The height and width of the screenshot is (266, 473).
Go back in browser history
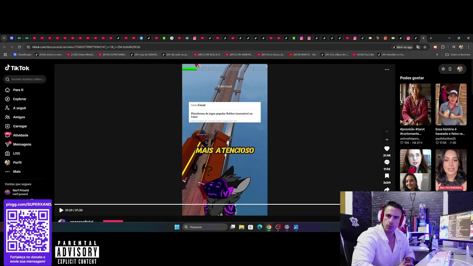click(x=4, y=47)
